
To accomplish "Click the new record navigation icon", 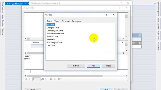I will tap(55, 79).
